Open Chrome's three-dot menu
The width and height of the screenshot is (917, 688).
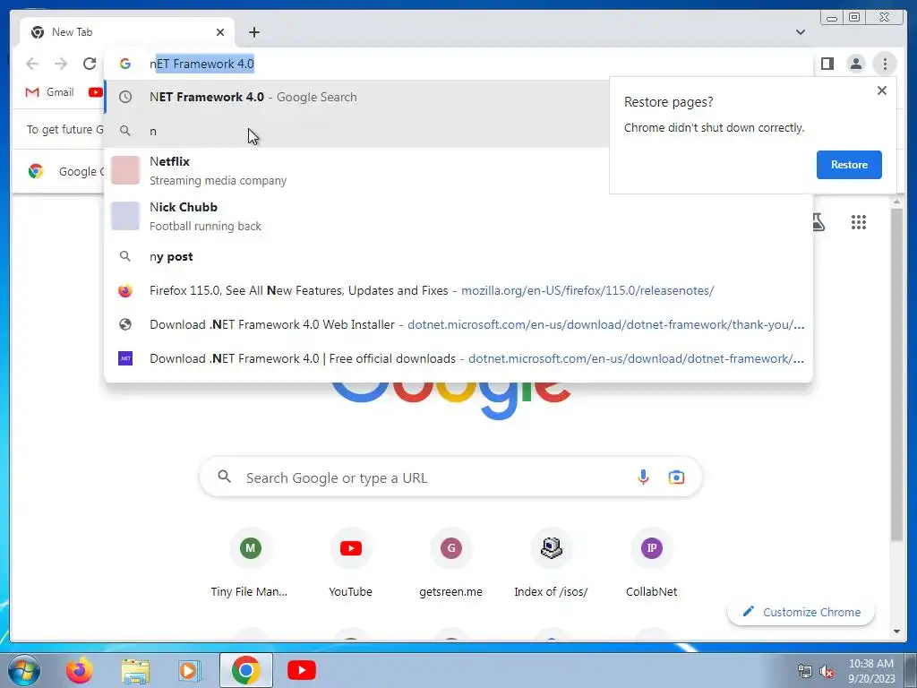[x=885, y=64]
